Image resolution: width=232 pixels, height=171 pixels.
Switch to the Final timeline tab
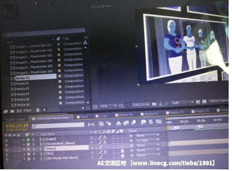pos(83,117)
